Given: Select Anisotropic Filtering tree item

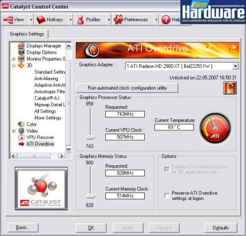Looking at the screenshot, I should click(50, 91).
